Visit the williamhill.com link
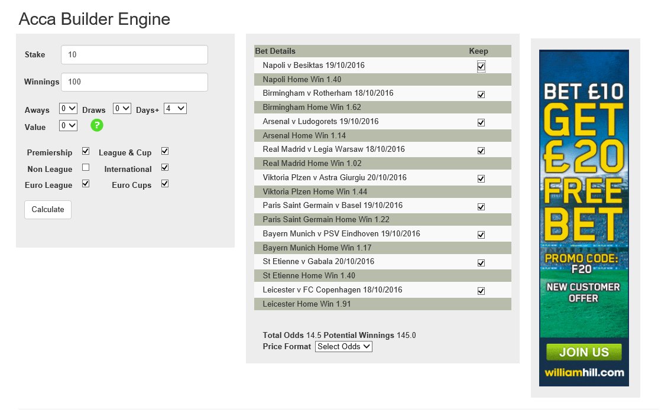Screen dimensions: 671x413 point(583,373)
